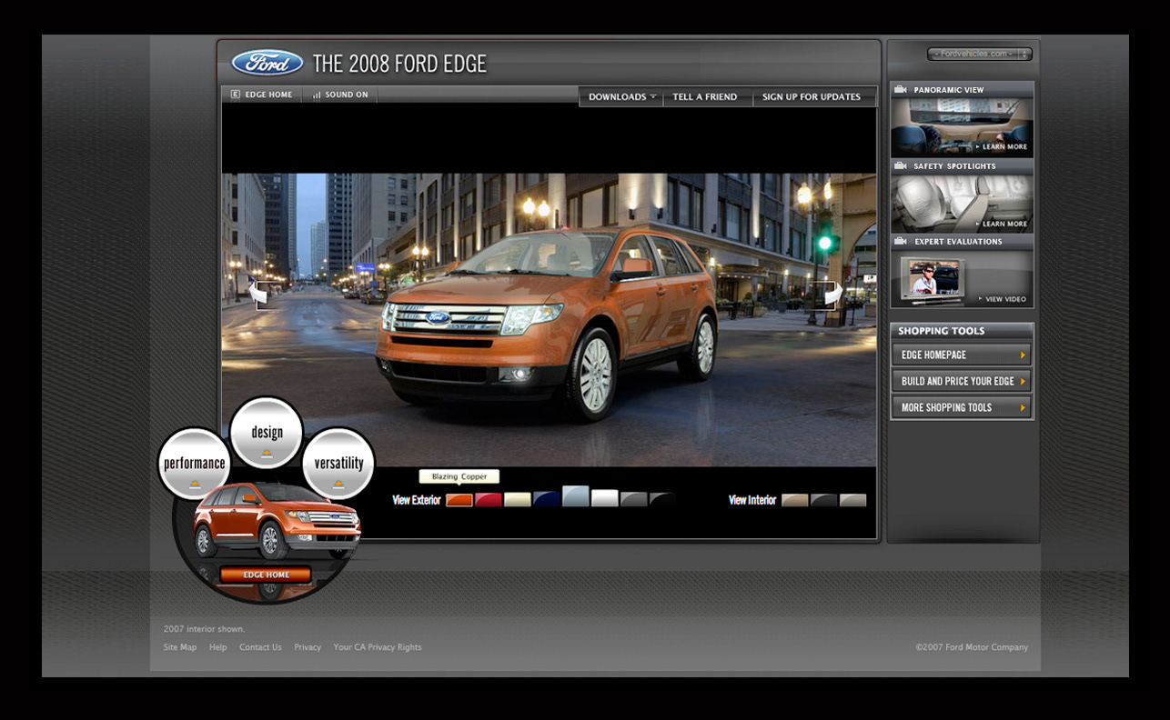Click the orange arrow on Build and Price
The image size is (1170, 720).
coord(1023,382)
